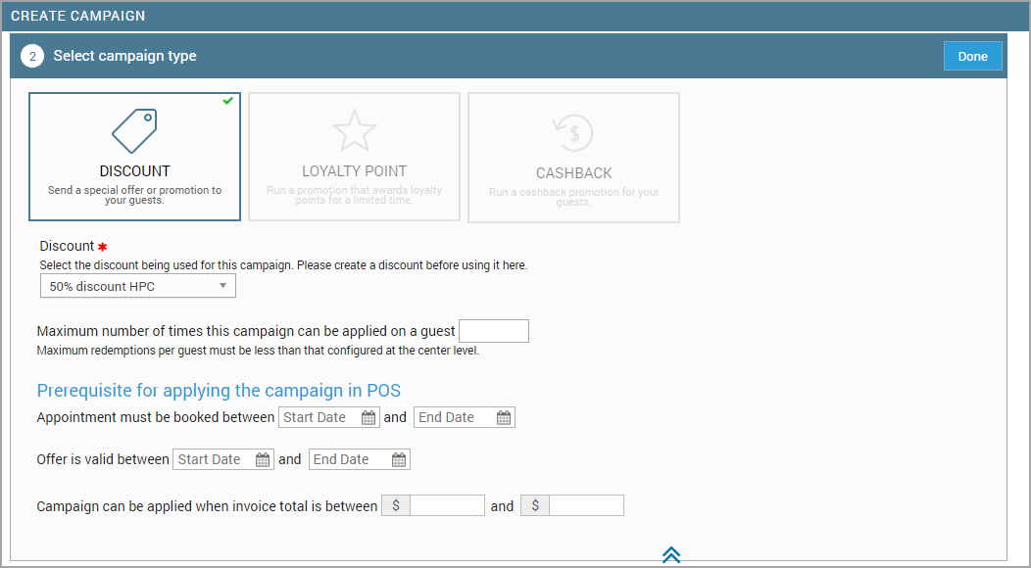Image resolution: width=1031 pixels, height=568 pixels.
Task: Click 'Maximum redemptions per guest must be less' note
Action: [259, 351]
